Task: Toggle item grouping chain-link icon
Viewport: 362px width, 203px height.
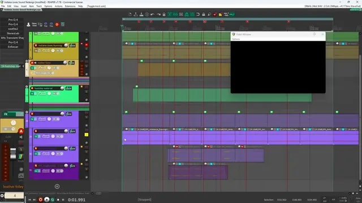Action: point(175,14)
